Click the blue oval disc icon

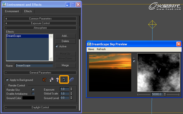point(71,80)
